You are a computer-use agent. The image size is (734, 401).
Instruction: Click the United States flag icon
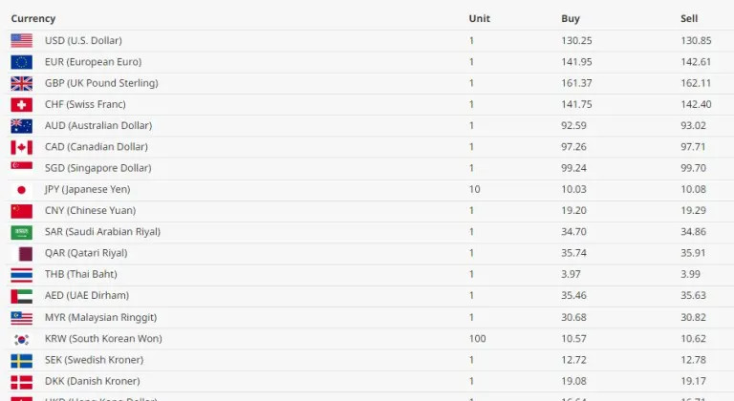tap(22, 41)
